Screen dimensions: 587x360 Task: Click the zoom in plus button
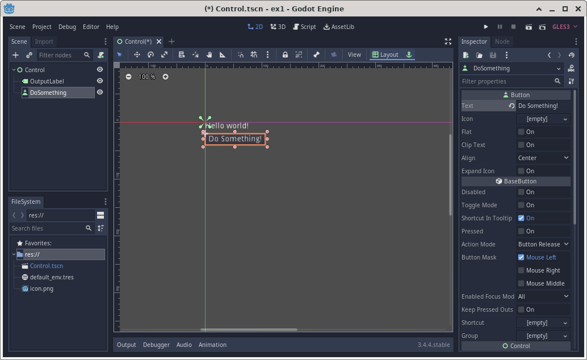[x=165, y=77]
